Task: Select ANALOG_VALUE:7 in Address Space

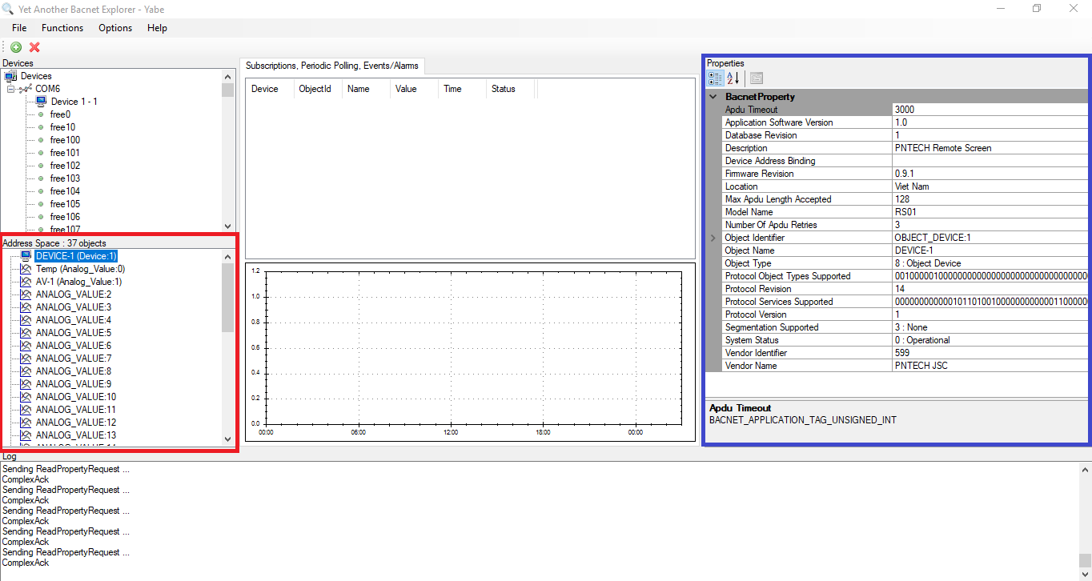Action: pos(74,359)
